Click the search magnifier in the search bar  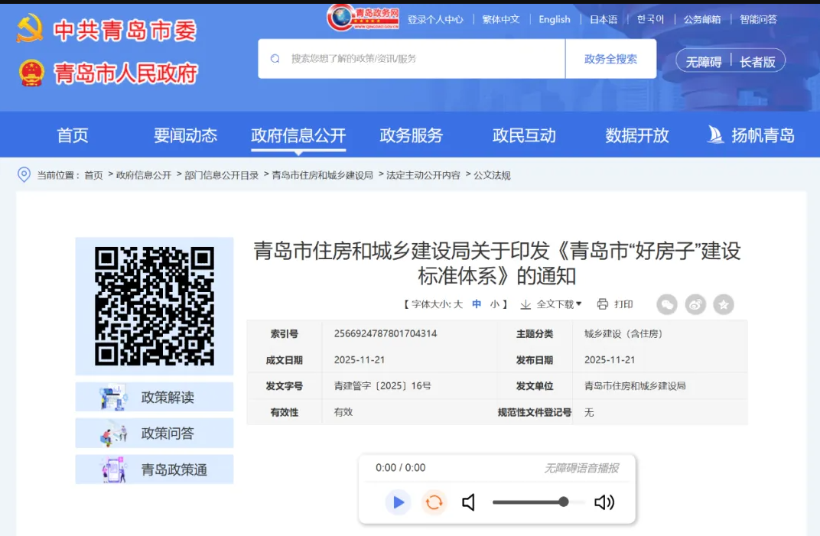[x=275, y=58]
